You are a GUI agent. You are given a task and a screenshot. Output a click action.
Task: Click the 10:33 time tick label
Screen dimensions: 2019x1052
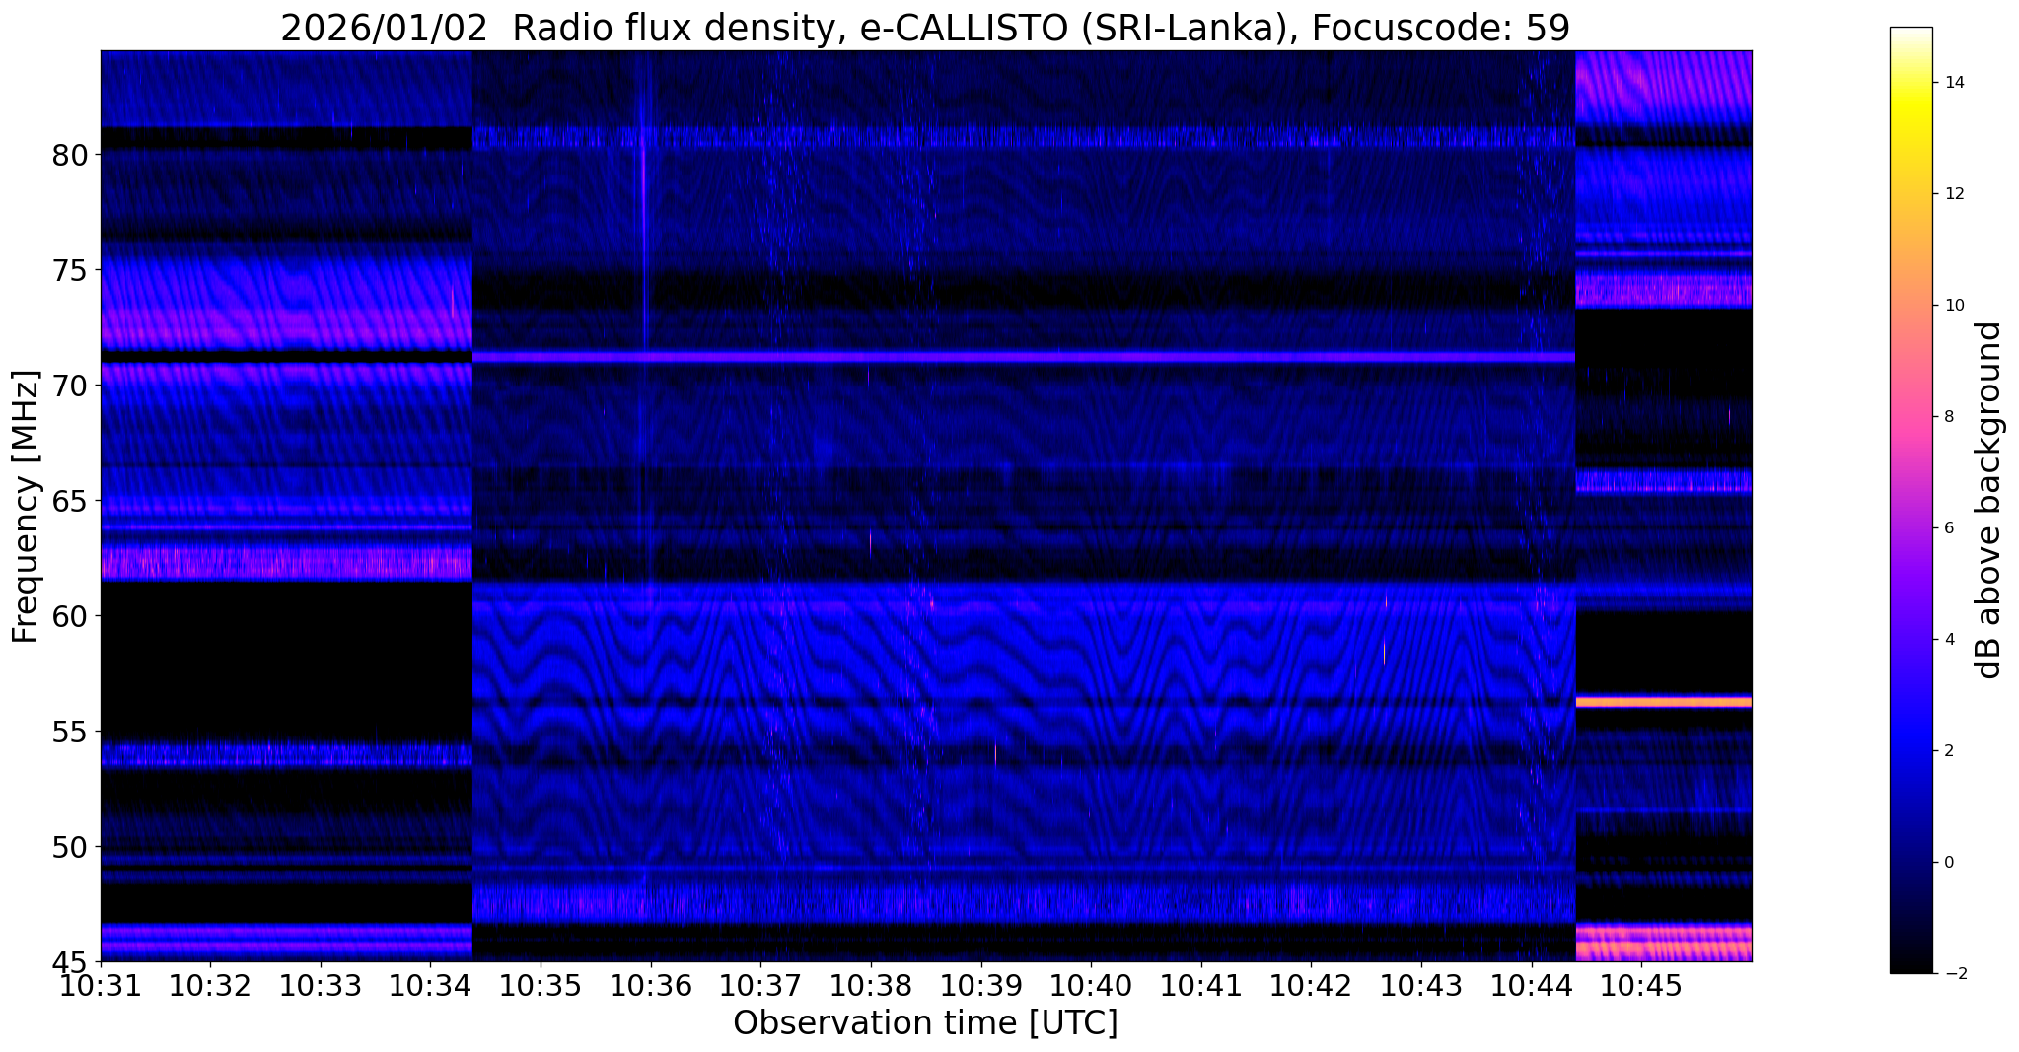(321, 985)
